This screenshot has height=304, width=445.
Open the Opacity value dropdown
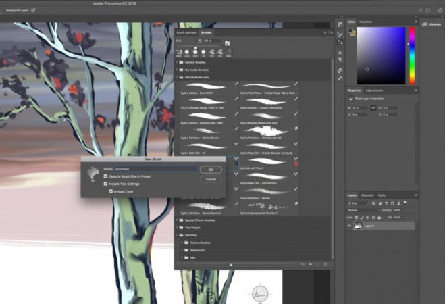[x=404, y=210]
